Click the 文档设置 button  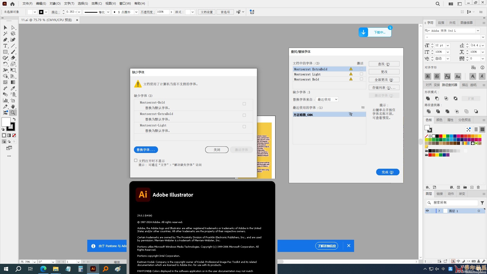click(207, 12)
